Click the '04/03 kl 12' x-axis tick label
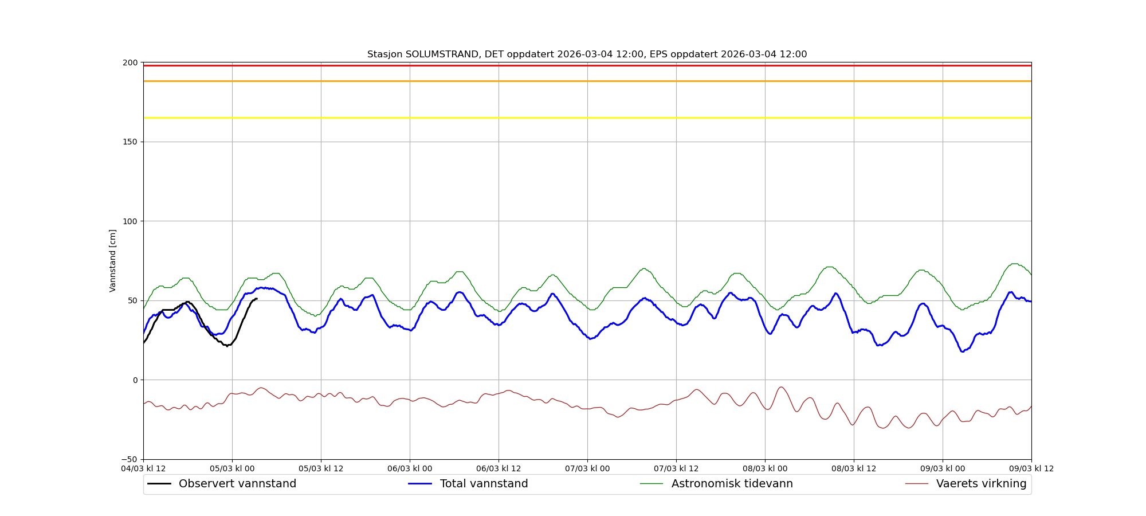The width and height of the screenshot is (1146, 516). 143,468
